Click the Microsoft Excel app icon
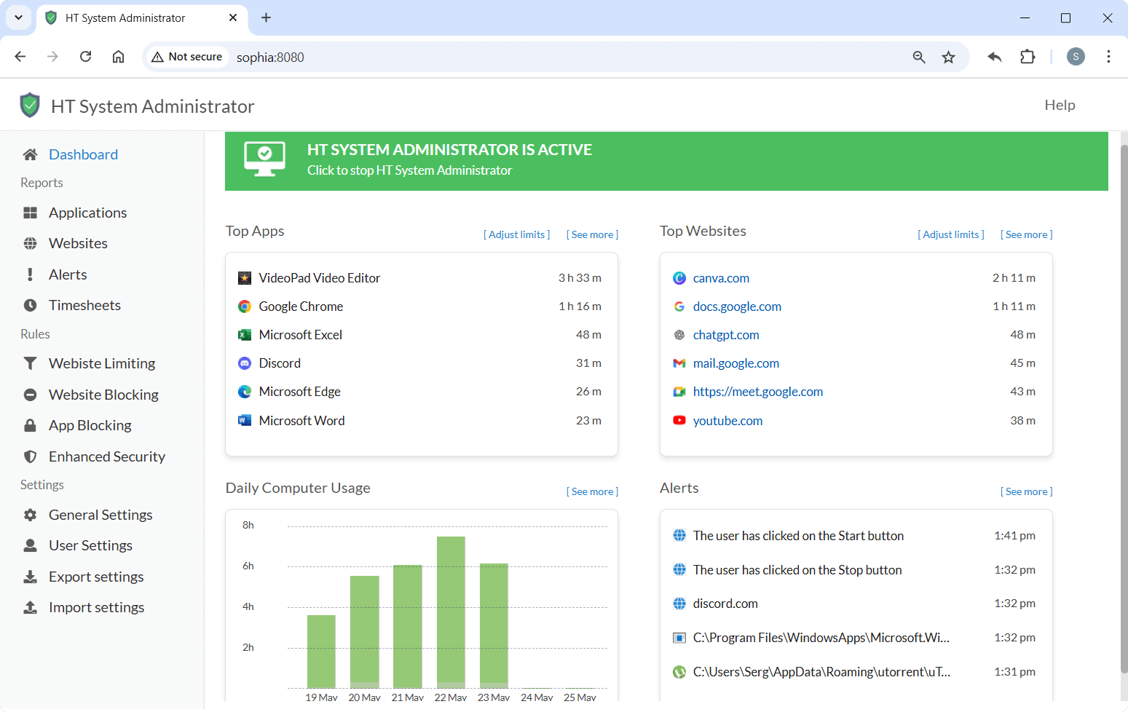Viewport: 1128px width, 712px height. tap(245, 335)
